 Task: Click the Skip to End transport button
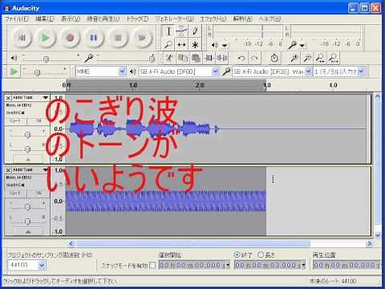point(142,38)
